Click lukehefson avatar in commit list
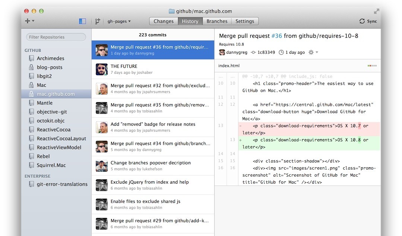 [102, 166]
